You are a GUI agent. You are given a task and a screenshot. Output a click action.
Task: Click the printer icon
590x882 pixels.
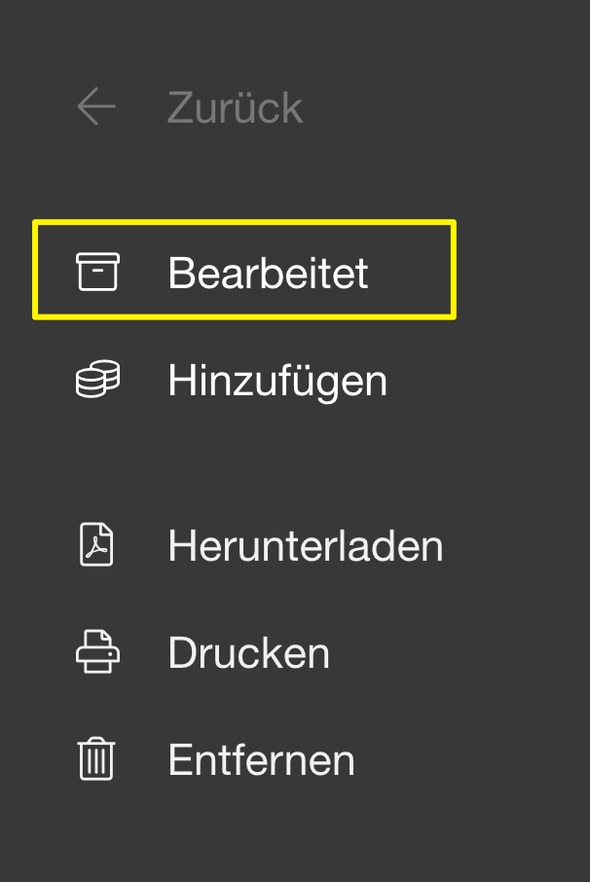click(97, 652)
